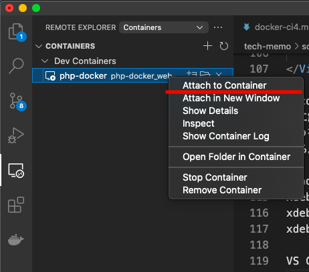This screenshot has width=309, height=272.
Task: Open the Explorer view in activity bar
Action: (x=16, y=31)
